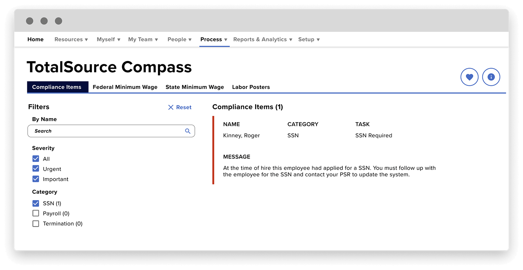Uncheck the SSN (1) category checkbox

coord(35,203)
